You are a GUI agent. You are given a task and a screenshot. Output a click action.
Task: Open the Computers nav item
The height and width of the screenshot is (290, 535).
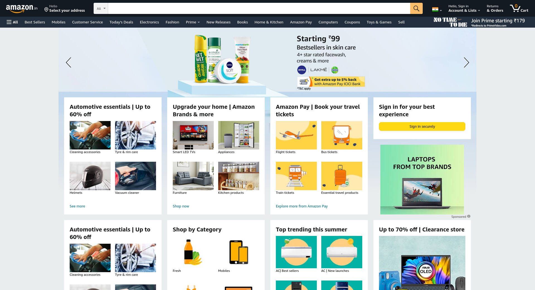coord(328,22)
